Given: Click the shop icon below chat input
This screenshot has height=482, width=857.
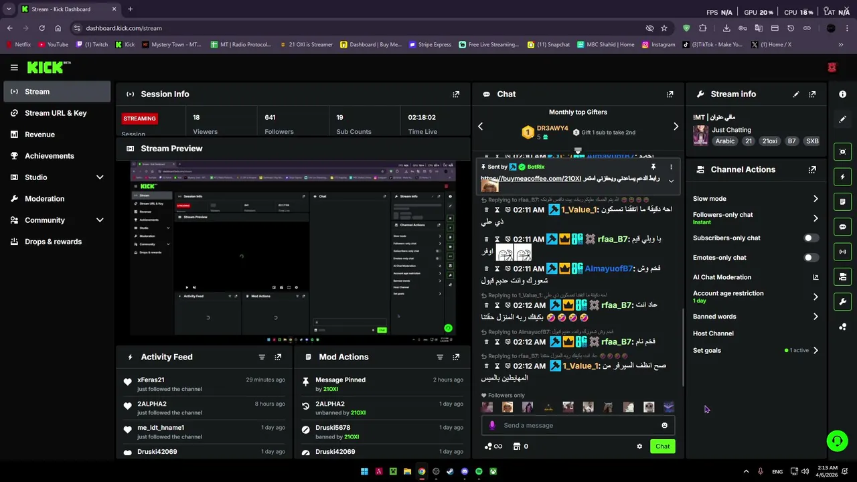Looking at the screenshot, I should click(517, 447).
